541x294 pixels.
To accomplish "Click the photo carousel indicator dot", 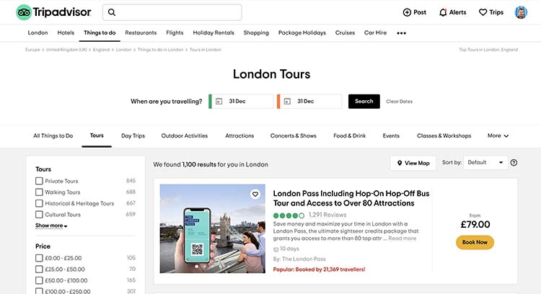I will point(197,267).
